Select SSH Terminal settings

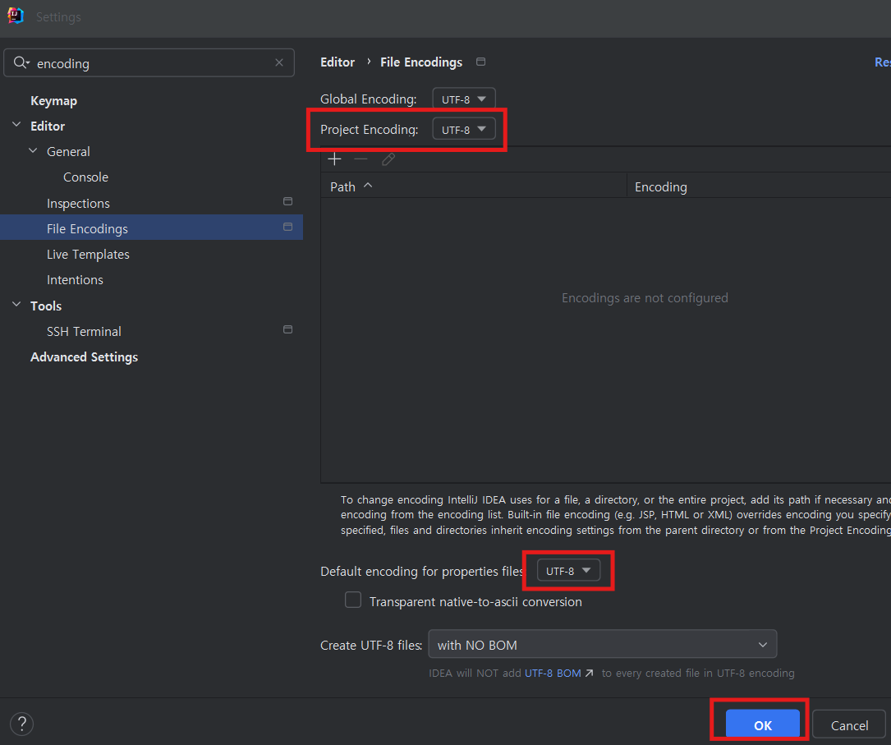pos(84,331)
